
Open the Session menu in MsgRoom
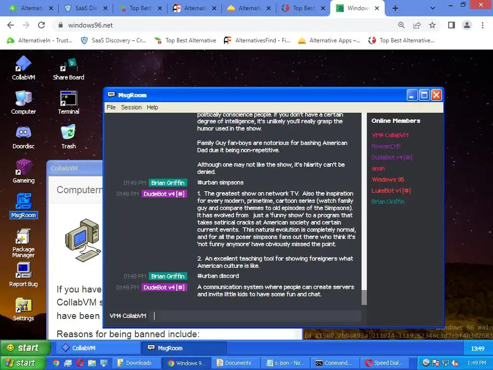pos(131,107)
